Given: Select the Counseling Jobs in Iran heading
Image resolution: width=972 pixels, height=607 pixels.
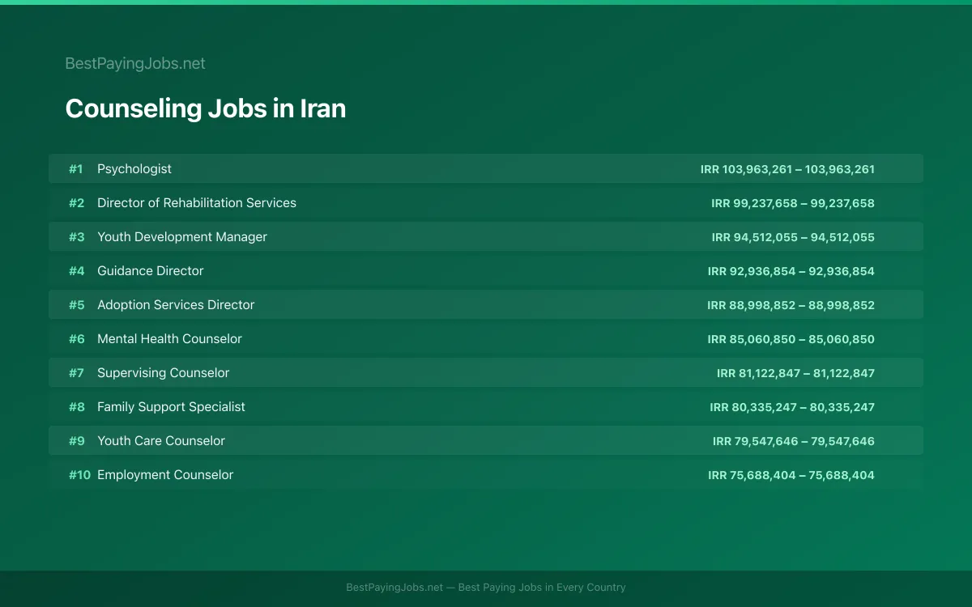Looking at the screenshot, I should point(206,108).
